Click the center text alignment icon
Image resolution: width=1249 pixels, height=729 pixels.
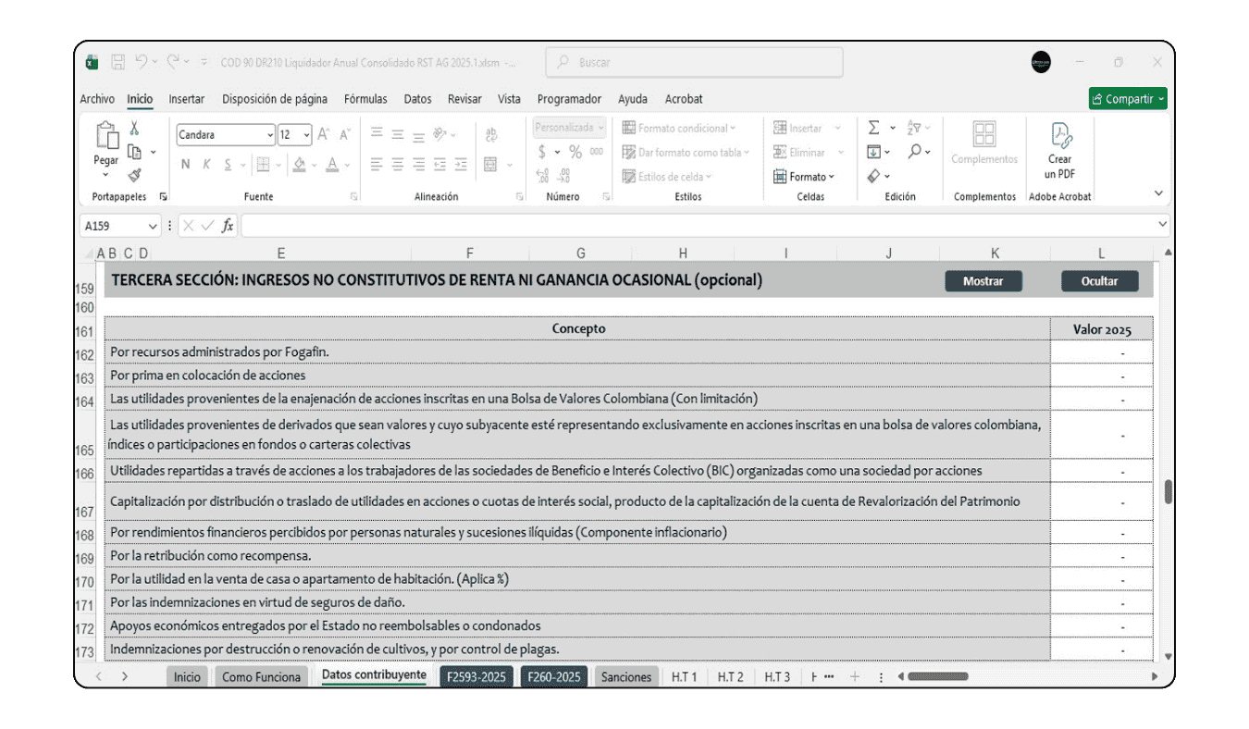(398, 164)
